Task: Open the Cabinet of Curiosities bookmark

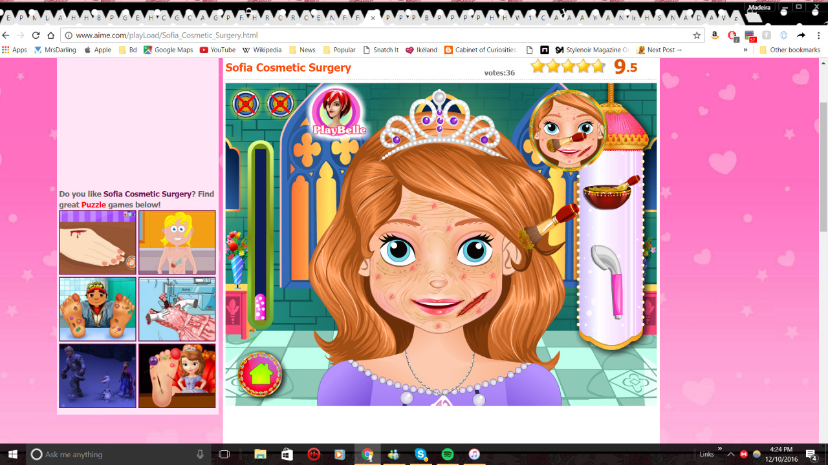Action: tap(481, 50)
